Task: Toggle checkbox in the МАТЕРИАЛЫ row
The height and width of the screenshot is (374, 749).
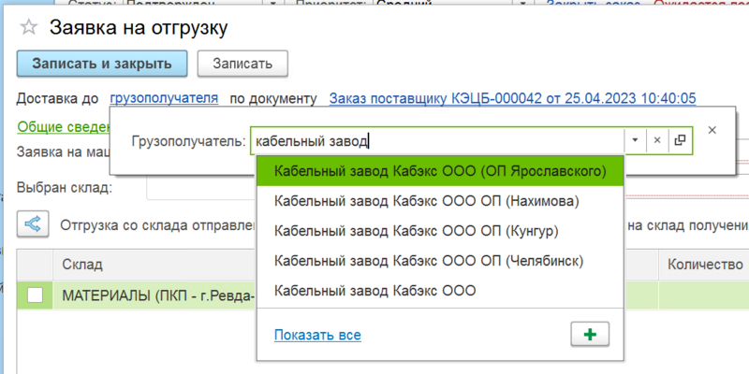Action: tap(35, 295)
